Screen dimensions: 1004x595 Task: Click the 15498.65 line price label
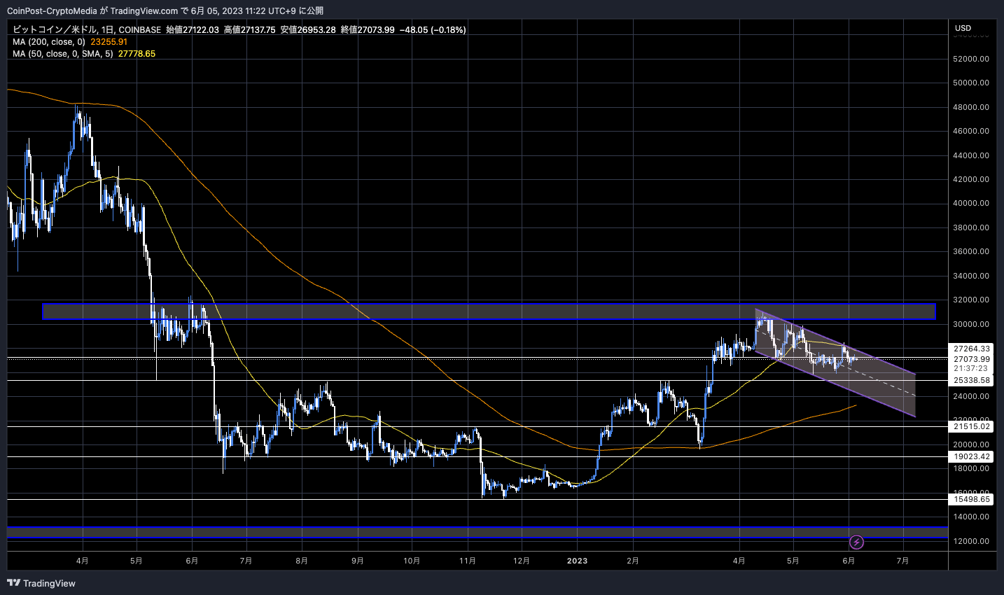click(x=972, y=499)
